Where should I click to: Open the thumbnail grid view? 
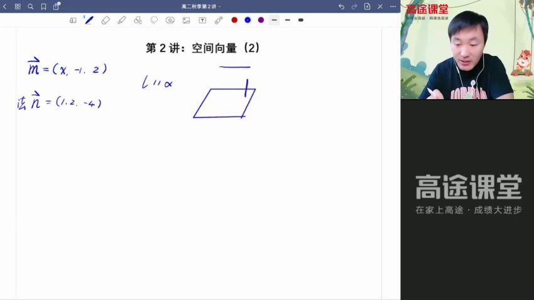point(18,6)
